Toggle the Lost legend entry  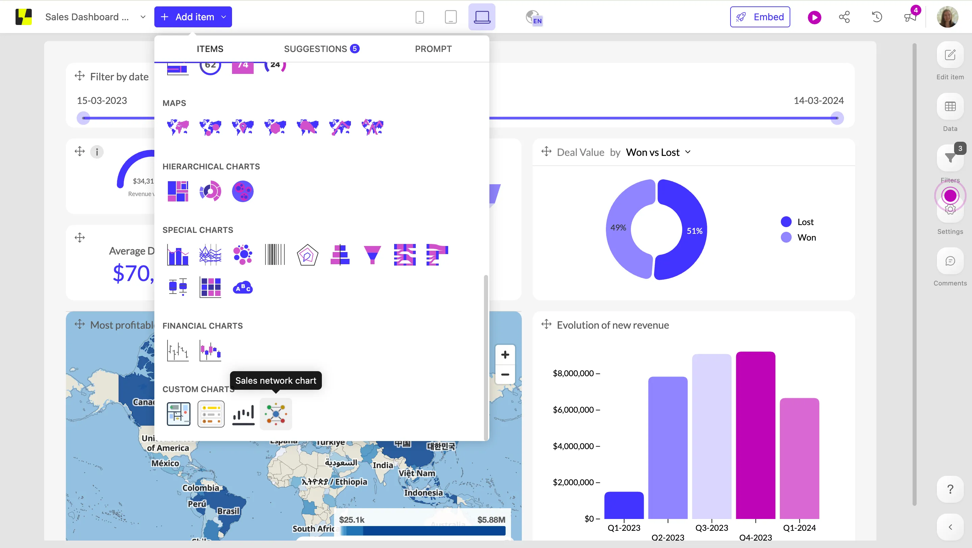tap(797, 222)
